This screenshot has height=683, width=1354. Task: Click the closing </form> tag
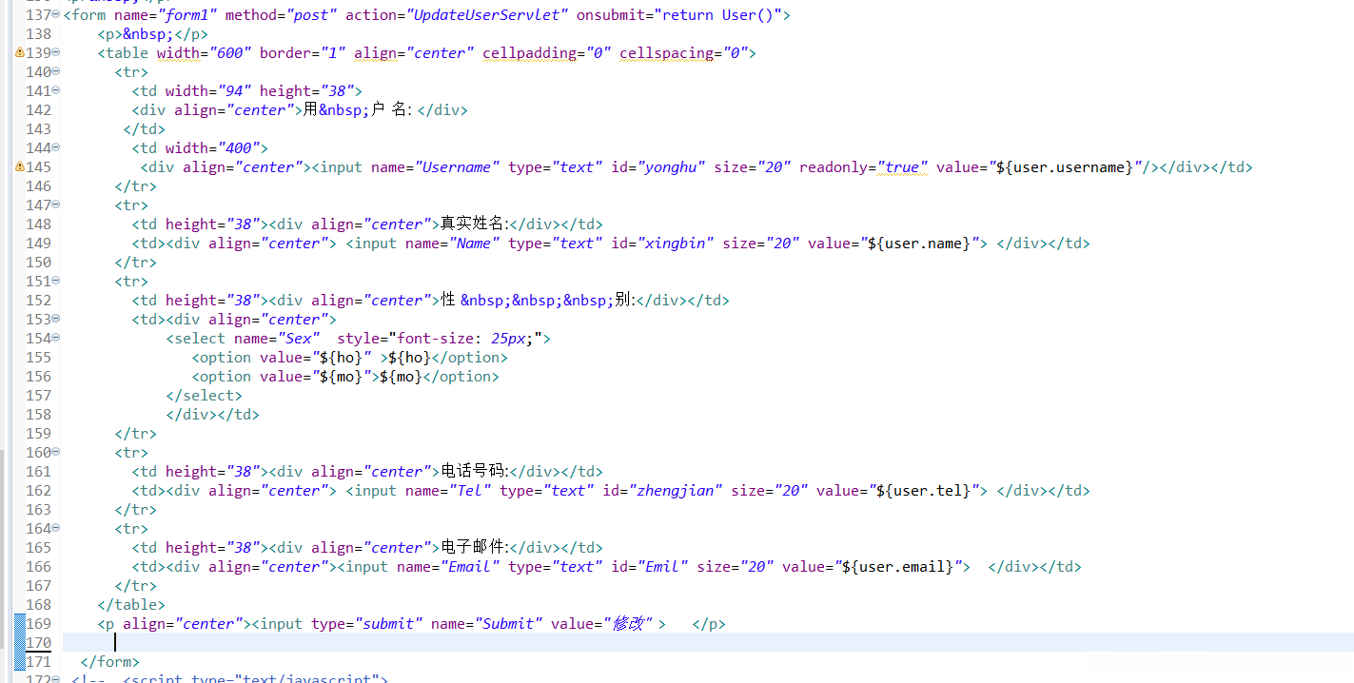pyautogui.click(x=109, y=662)
